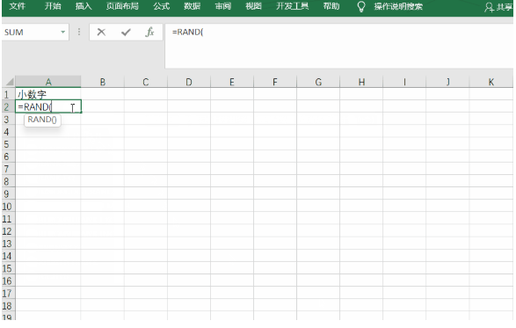The image size is (516, 328).
Task: Open the 开发工具 ribbon tab
Action: (x=292, y=6)
